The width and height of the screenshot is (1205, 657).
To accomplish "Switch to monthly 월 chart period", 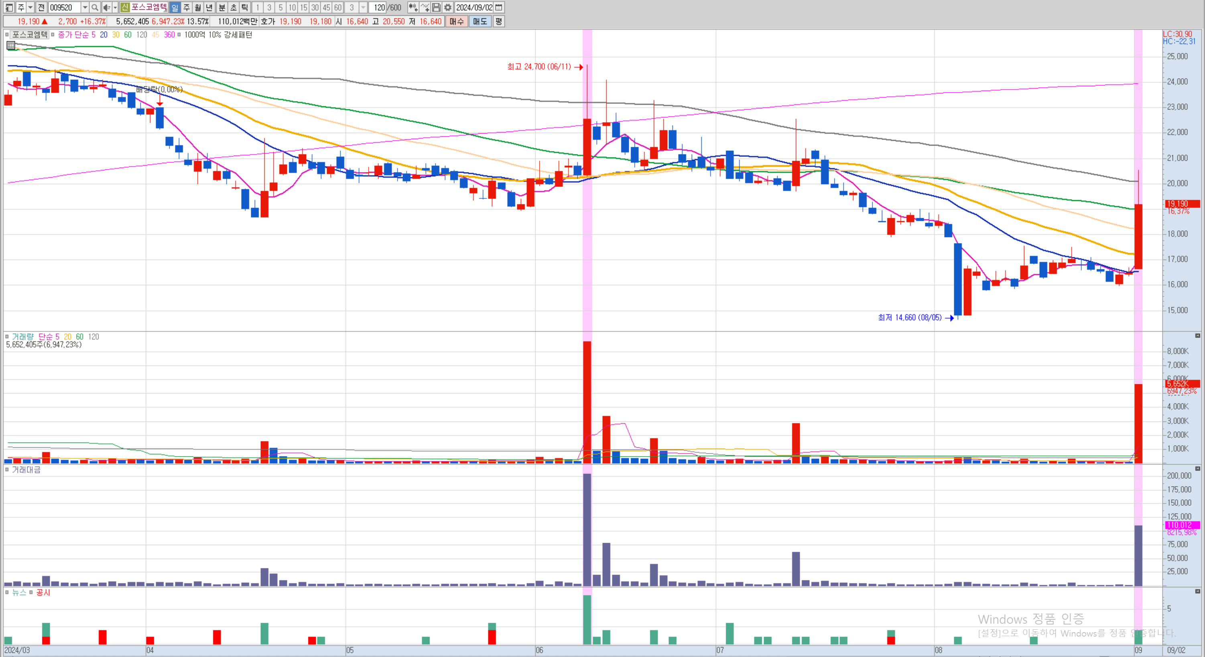I will point(197,8).
